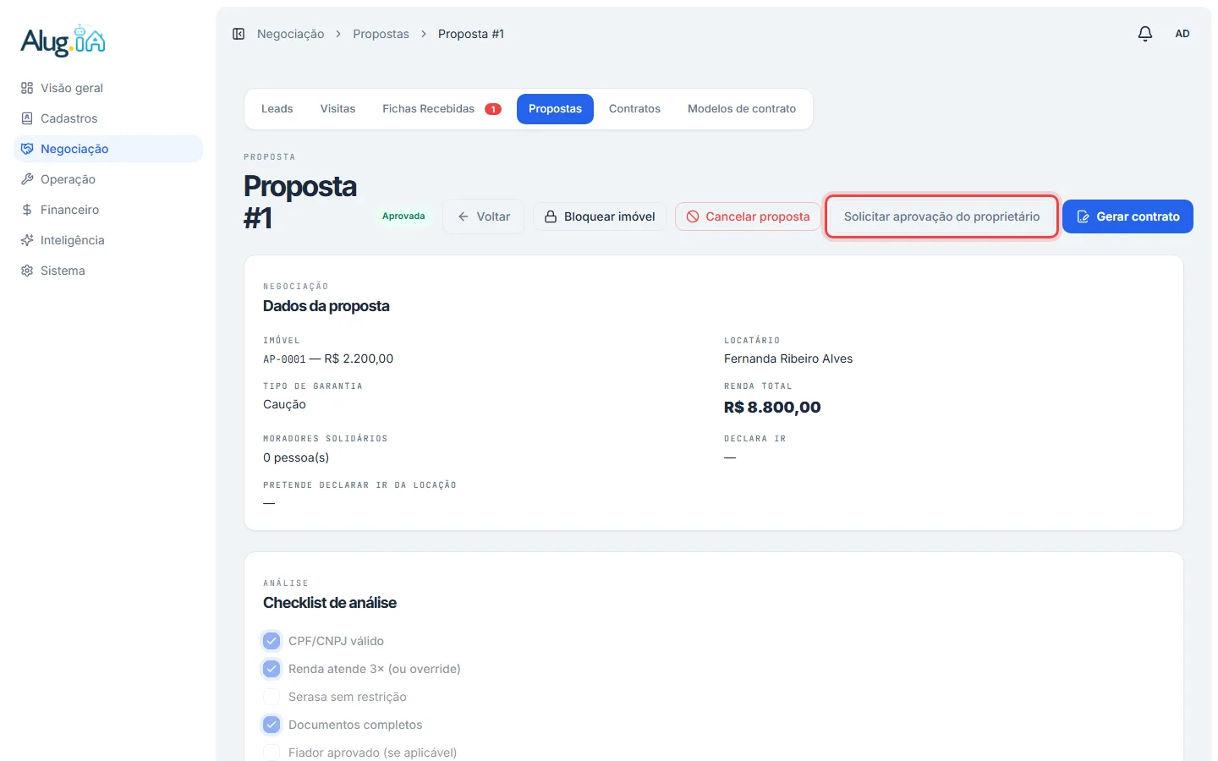Open Cadastros in the sidebar
Image resolution: width=1218 pixels, height=761 pixels.
108,118
